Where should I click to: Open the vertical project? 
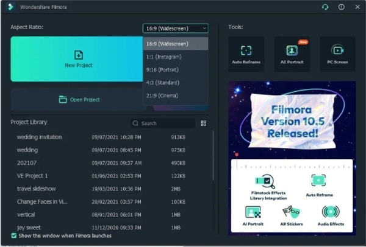click(111, 215)
